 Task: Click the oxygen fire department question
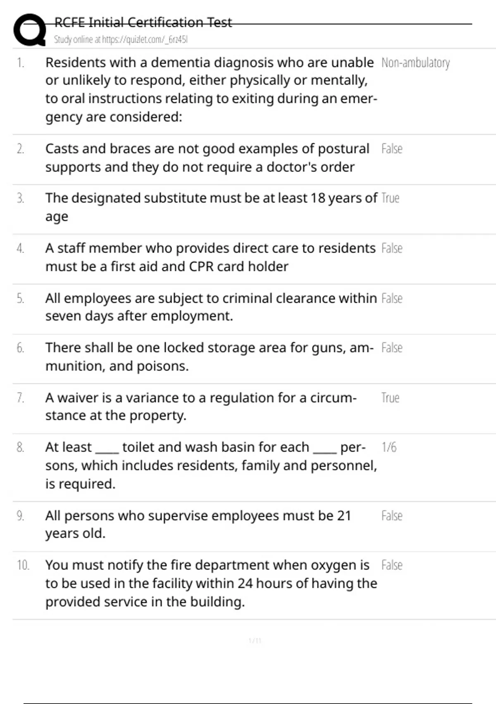point(211,583)
